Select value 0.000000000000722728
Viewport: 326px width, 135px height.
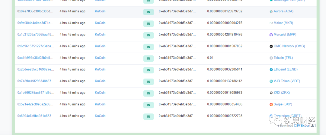coord(225,115)
